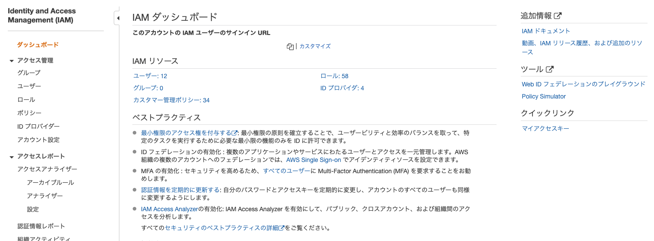Open マイアクセスキー quick link
The width and height of the screenshot is (654, 241).
click(x=546, y=128)
